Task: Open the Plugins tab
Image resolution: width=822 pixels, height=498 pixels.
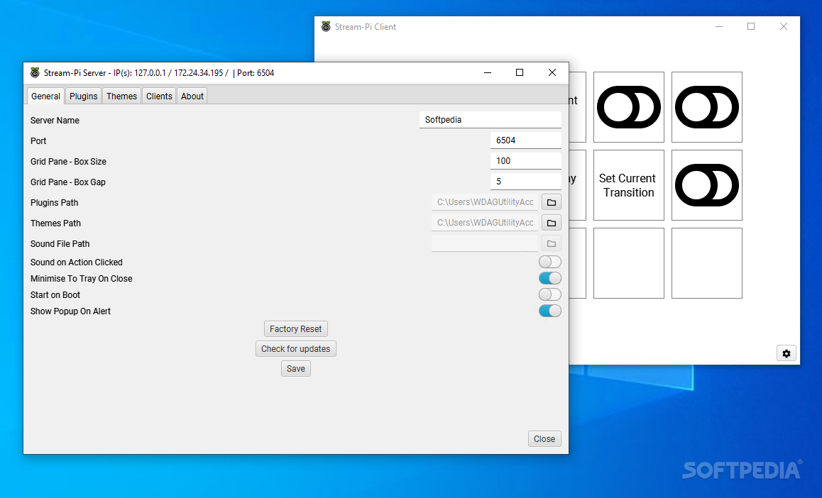Action: click(x=83, y=96)
